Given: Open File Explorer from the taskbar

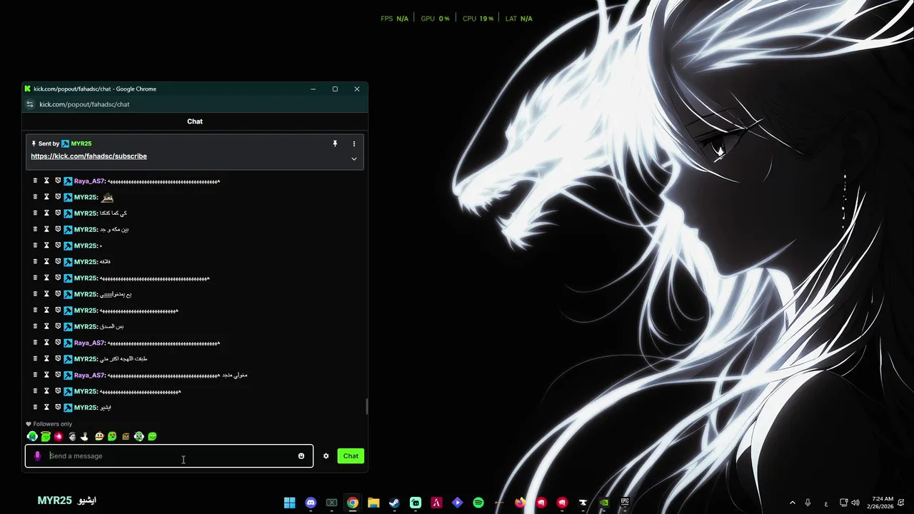Looking at the screenshot, I should [x=373, y=503].
